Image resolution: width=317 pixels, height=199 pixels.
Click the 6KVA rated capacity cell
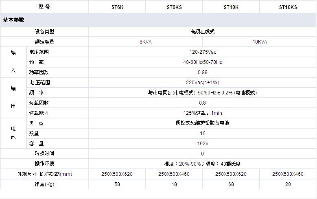pos(145,42)
